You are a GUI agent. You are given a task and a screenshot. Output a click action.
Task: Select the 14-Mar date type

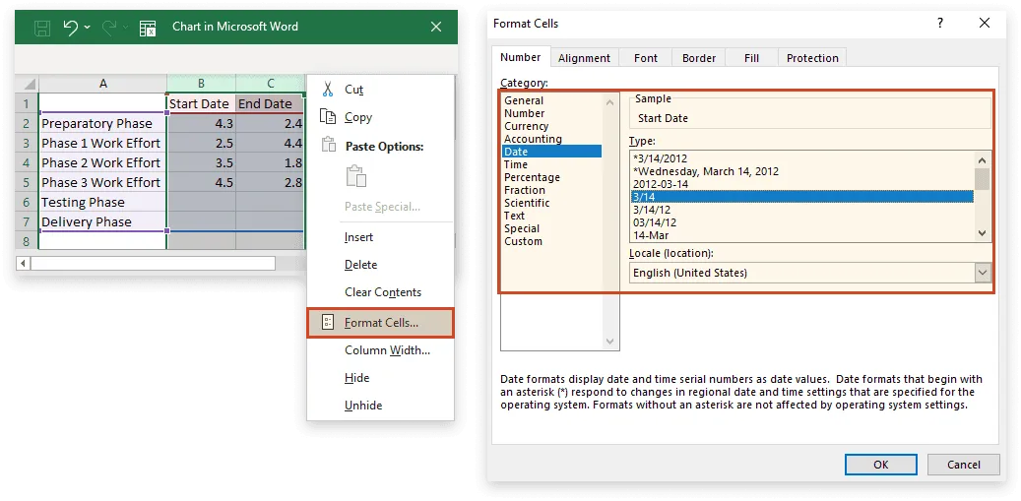802,235
